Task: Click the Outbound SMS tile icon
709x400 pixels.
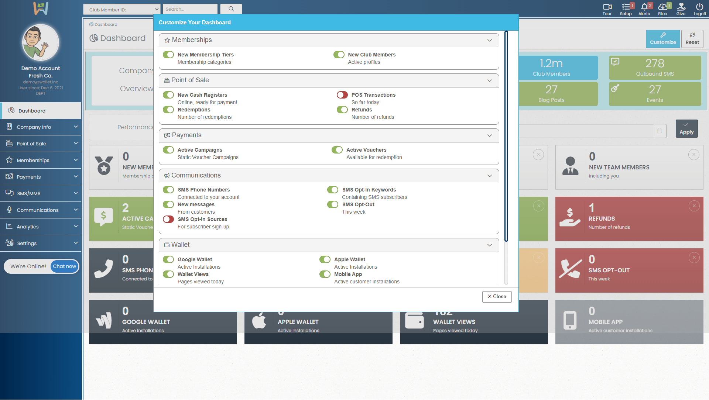Action: click(x=615, y=62)
